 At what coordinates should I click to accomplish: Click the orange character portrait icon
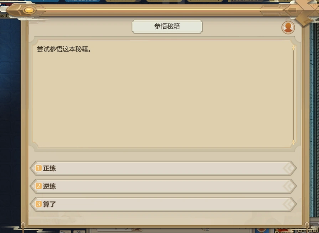[288, 27]
